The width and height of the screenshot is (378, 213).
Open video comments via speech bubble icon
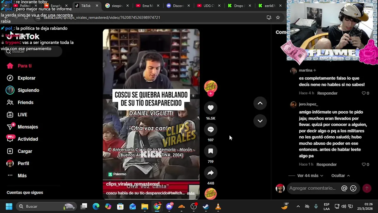(x=211, y=130)
